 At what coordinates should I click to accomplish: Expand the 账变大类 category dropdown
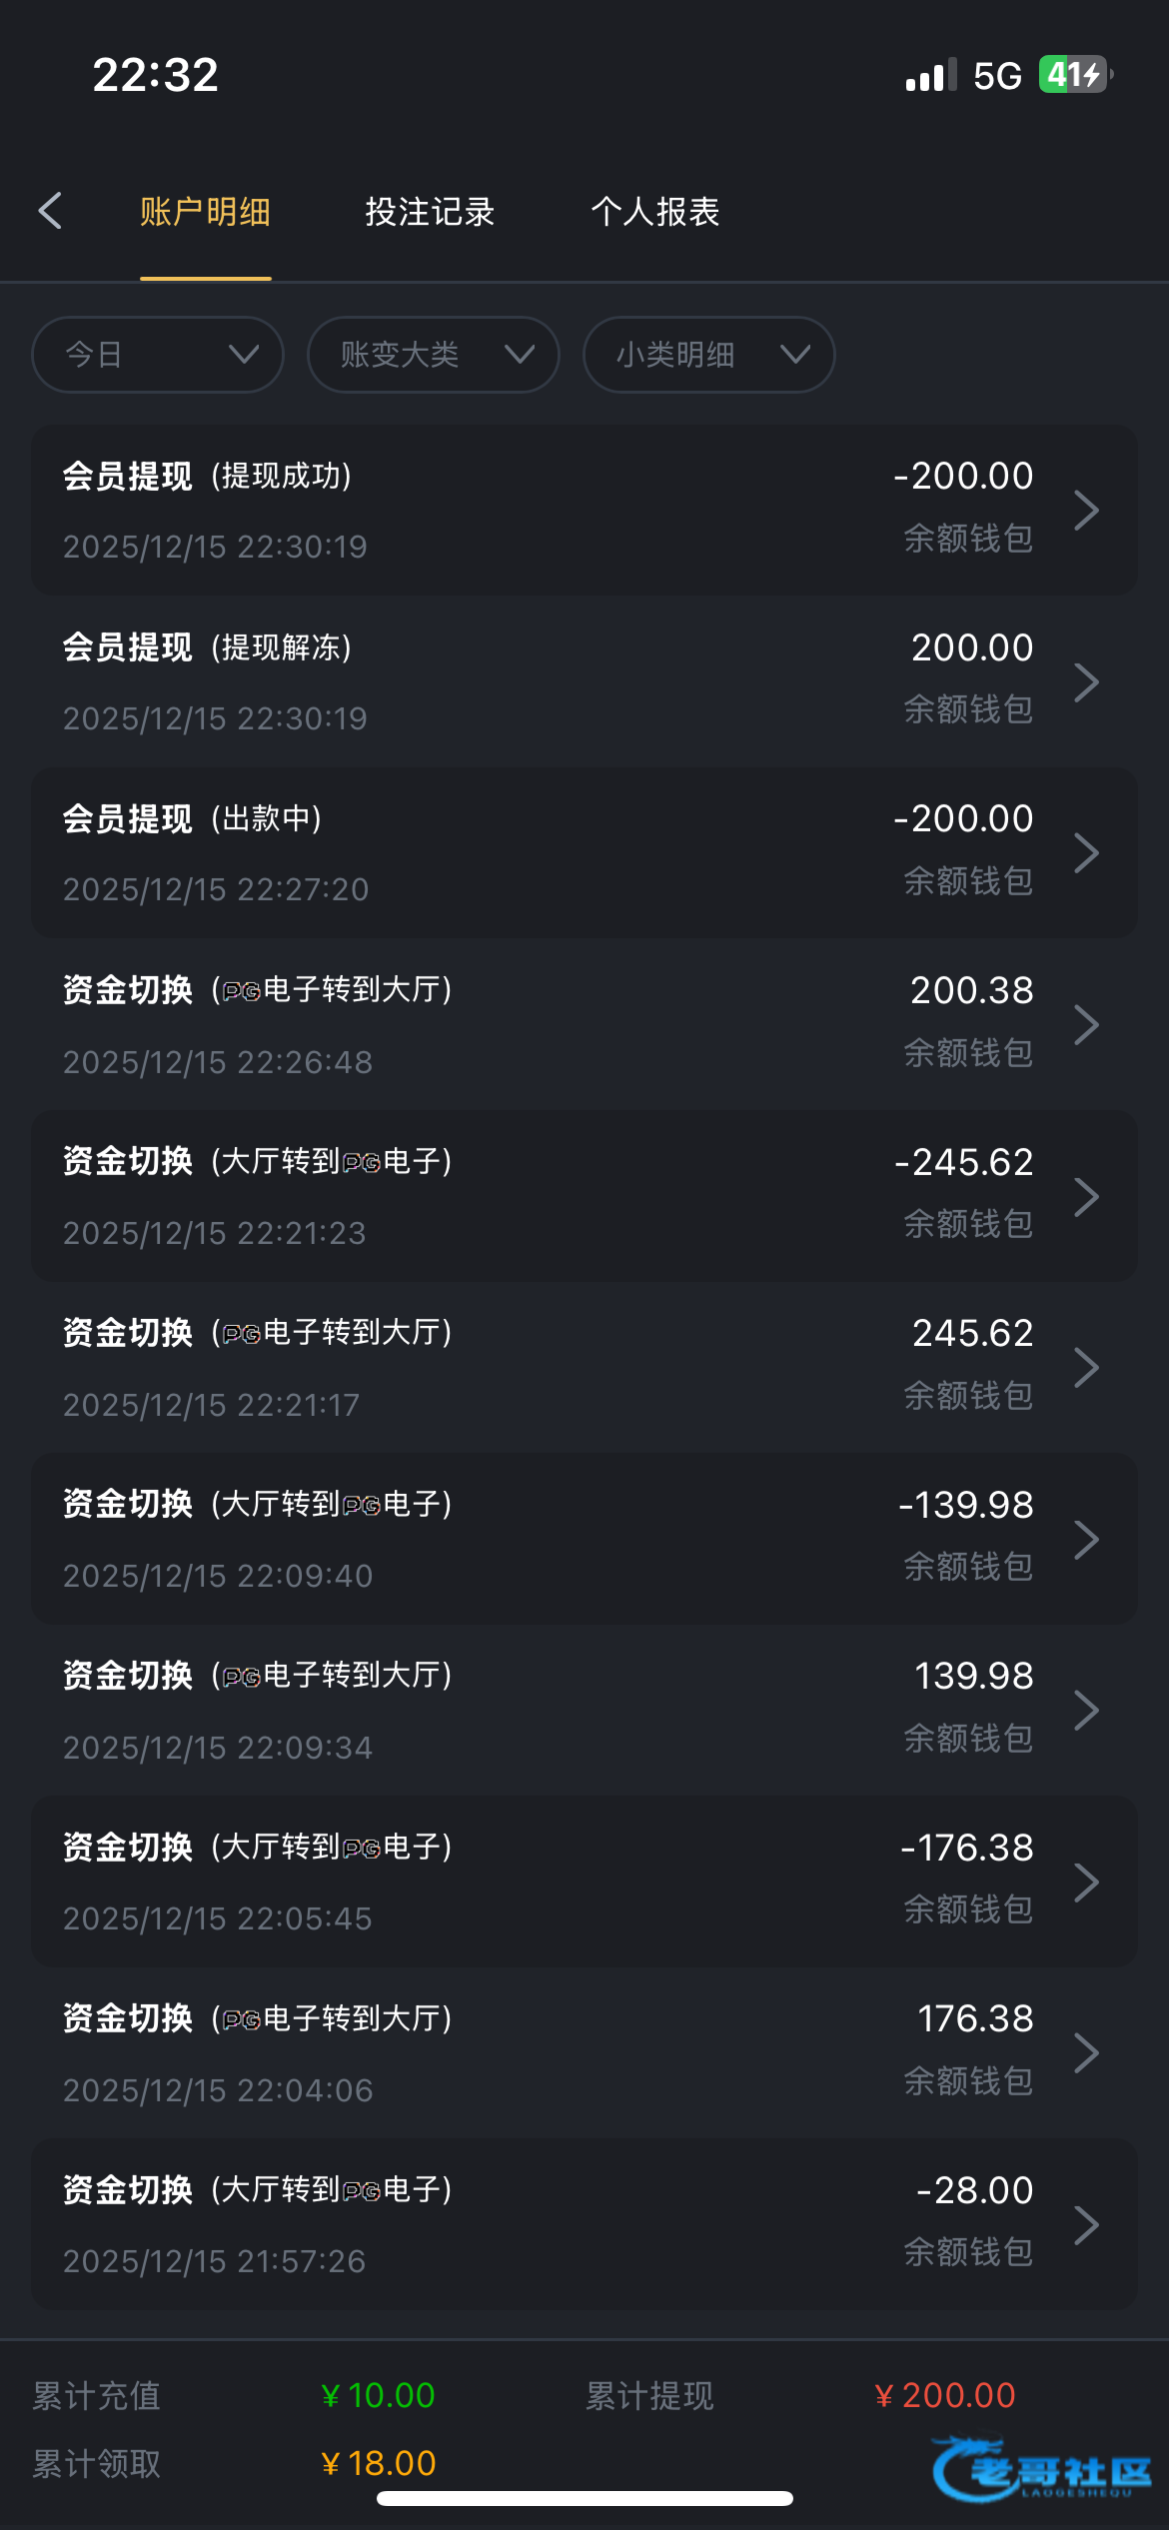pyautogui.click(x=433, y=355)
